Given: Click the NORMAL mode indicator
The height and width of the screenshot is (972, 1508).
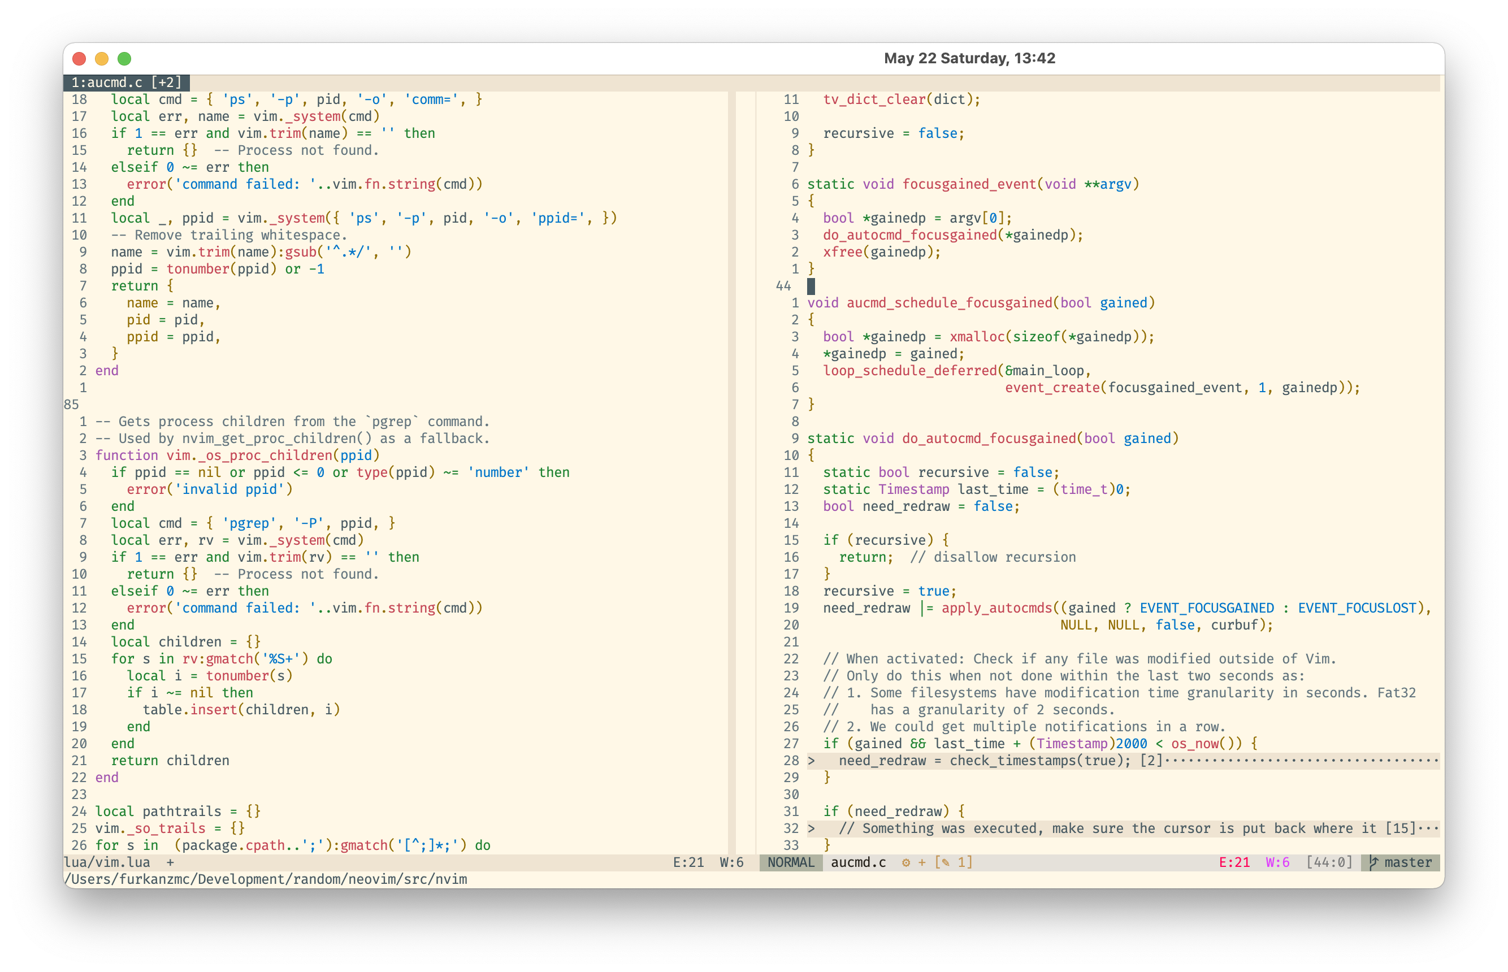Looking at the screenshot, I should [x=791, y=862].
